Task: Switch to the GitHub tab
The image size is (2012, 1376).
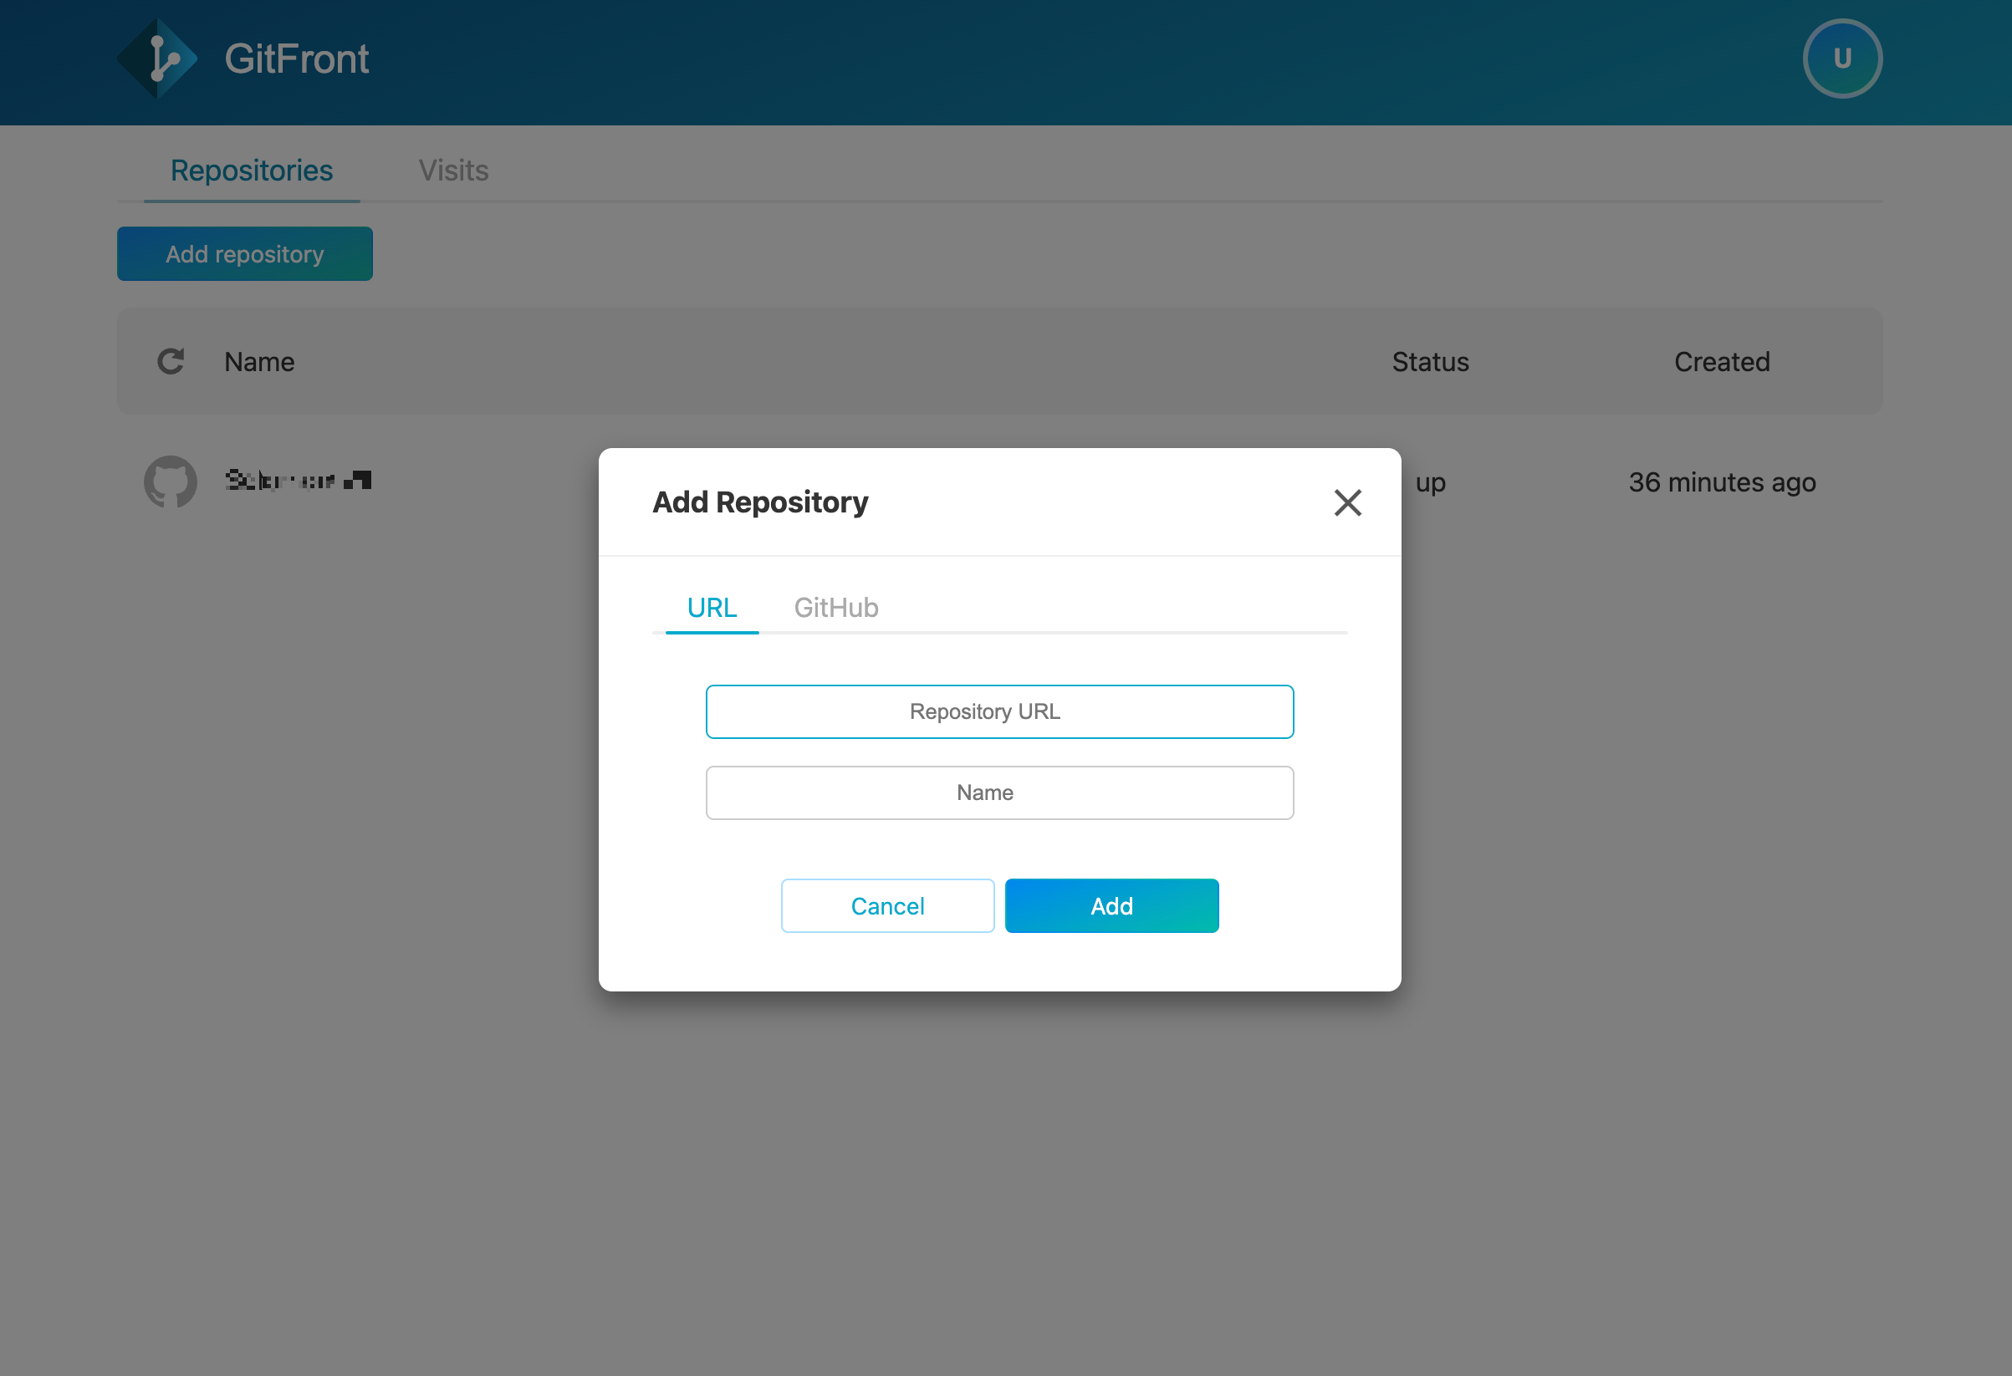Action: 835,608
